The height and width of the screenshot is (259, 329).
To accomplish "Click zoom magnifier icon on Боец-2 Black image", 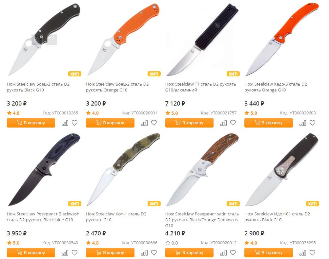I will (x=37, y=39).
